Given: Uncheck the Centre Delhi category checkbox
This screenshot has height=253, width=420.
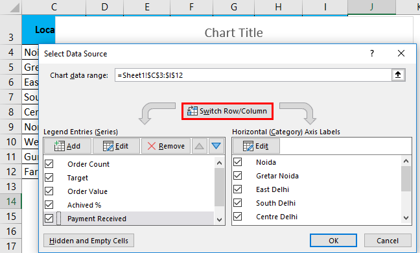Looking at the screenshot, I should pos(238,216).
